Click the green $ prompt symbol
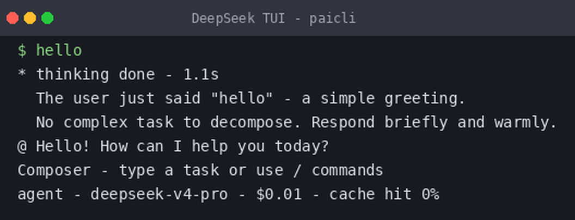 (x=22, y=51)
